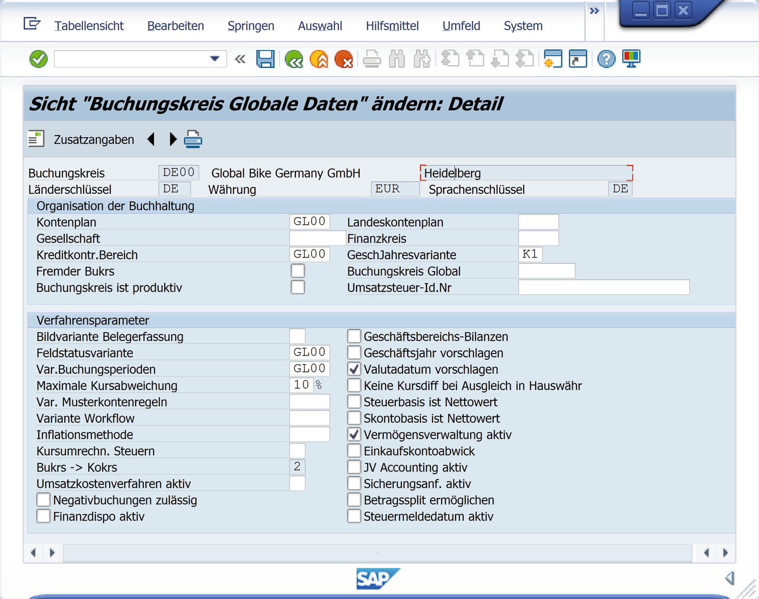
Task: Click the Heidelberg city input field
Action: click(526, 173)
